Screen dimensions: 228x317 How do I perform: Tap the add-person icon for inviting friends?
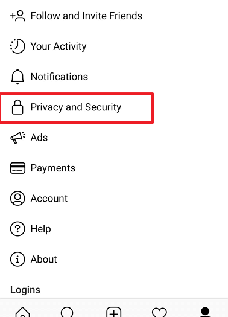17,16
